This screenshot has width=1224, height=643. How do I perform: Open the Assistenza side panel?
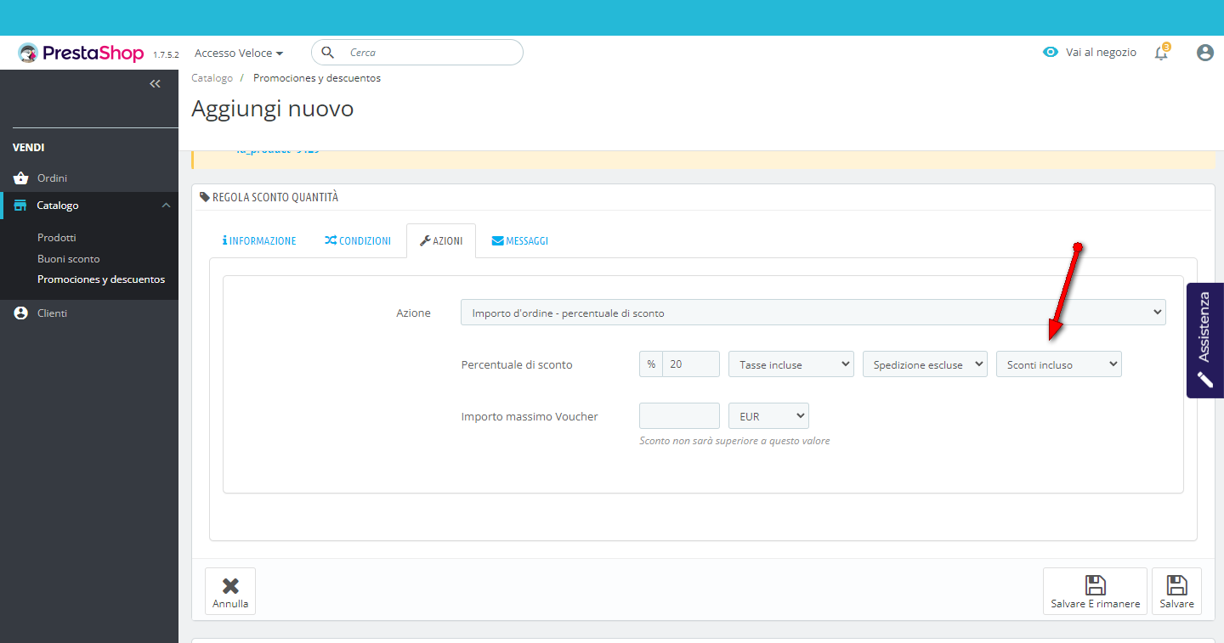coord(1204,340)
